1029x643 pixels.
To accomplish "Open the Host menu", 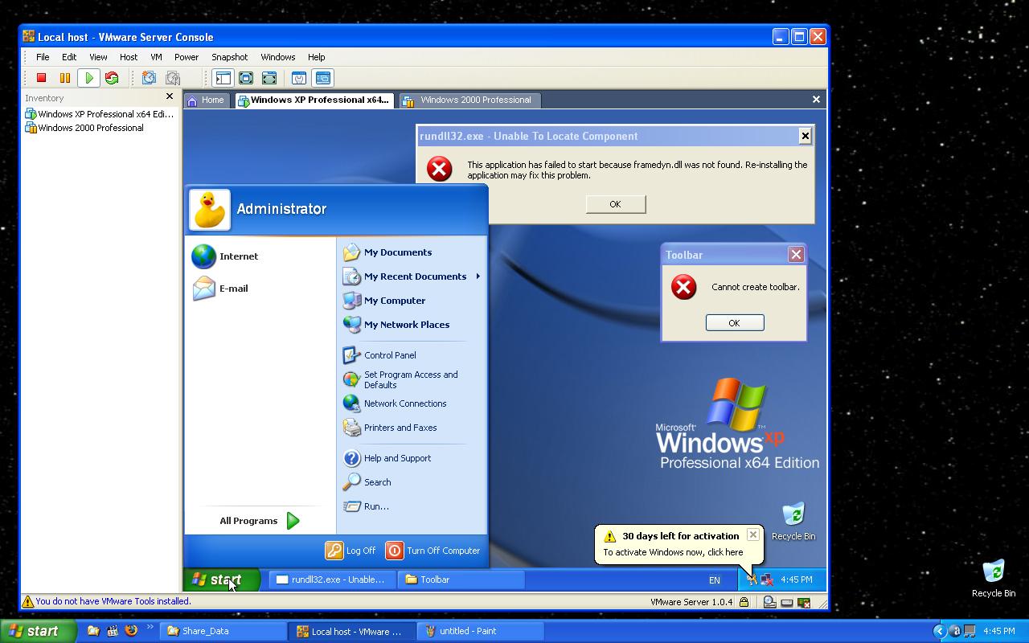I will (x=129, y=57).
